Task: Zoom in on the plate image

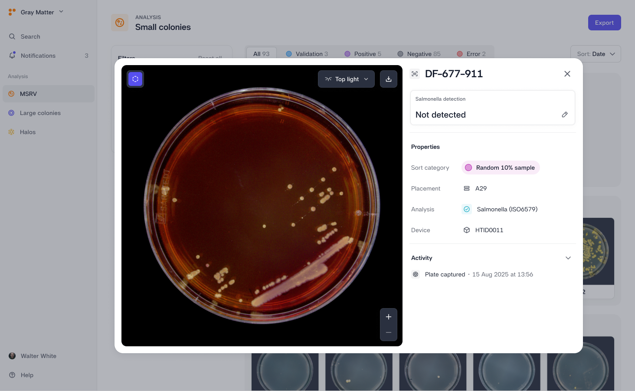Action: point(389,317)
